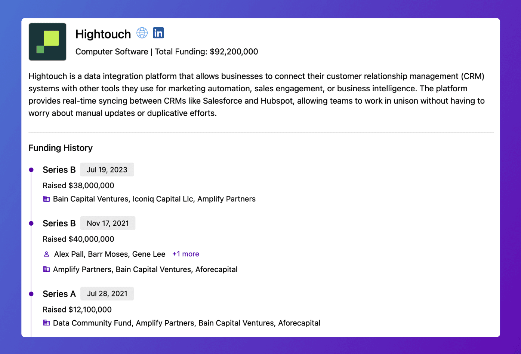
Task: Click the Total Funding $92,200,000 text
Action: 206,52
